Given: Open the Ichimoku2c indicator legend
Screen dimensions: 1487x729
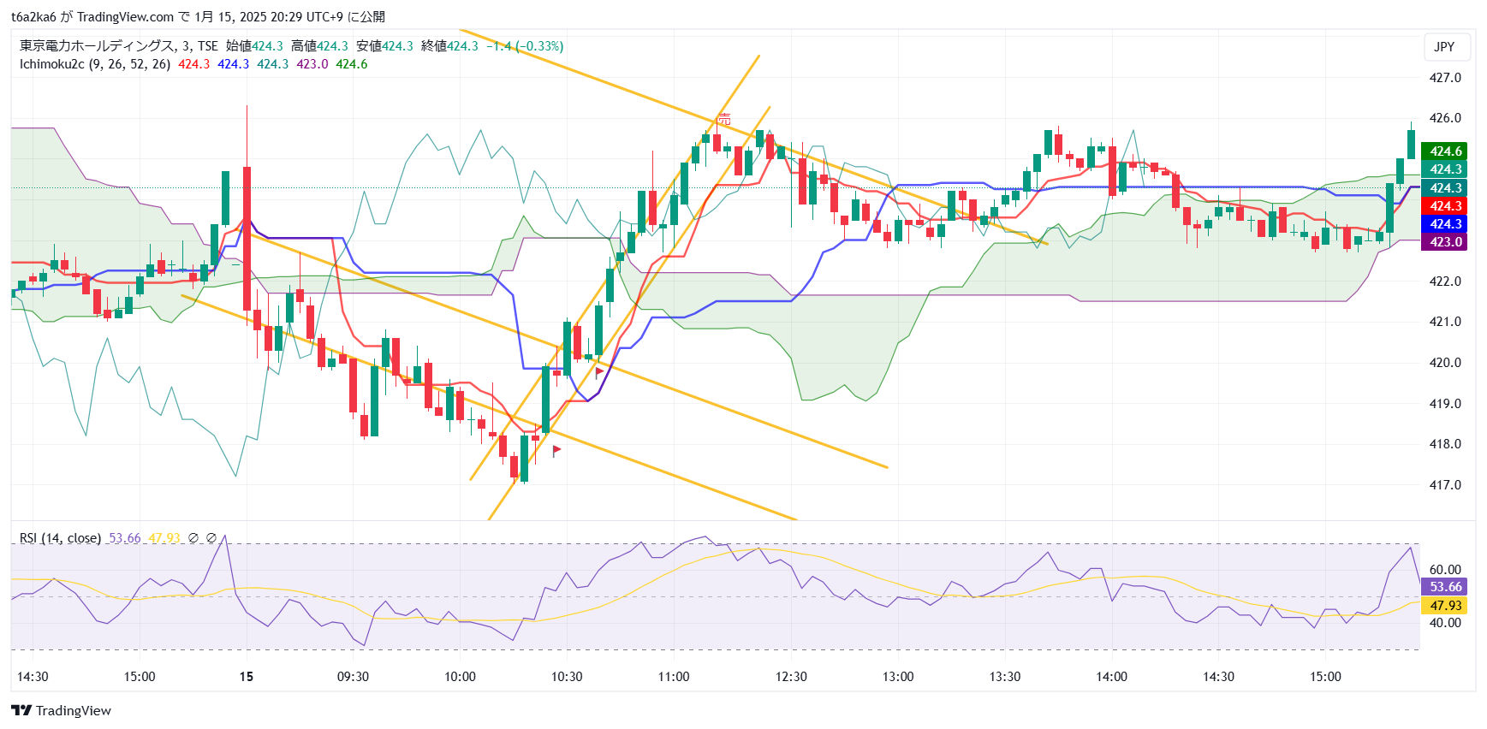Looking at the screenshot, I should [x=94, y=64].
